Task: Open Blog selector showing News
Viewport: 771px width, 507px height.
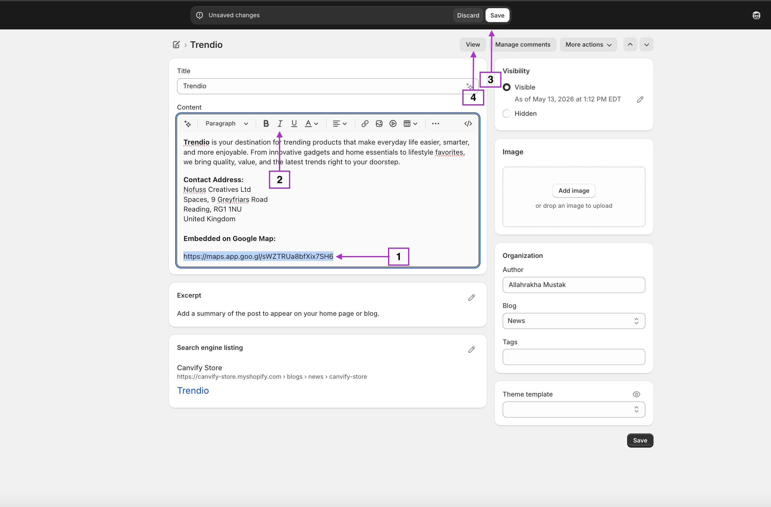Action: [x=573, y=321]
